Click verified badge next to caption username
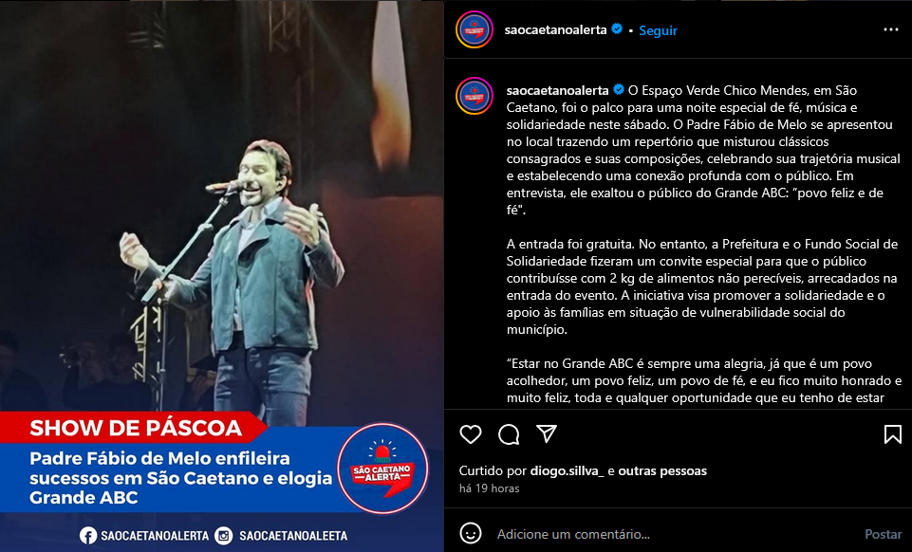Image resolution: width=912 pixels, height=552 pixels. click(x=619, y=89)
